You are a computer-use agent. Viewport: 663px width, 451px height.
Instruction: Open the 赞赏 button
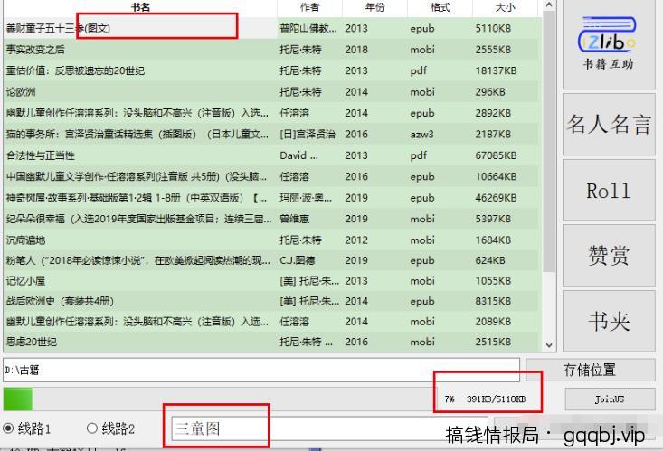click(609, 255)
